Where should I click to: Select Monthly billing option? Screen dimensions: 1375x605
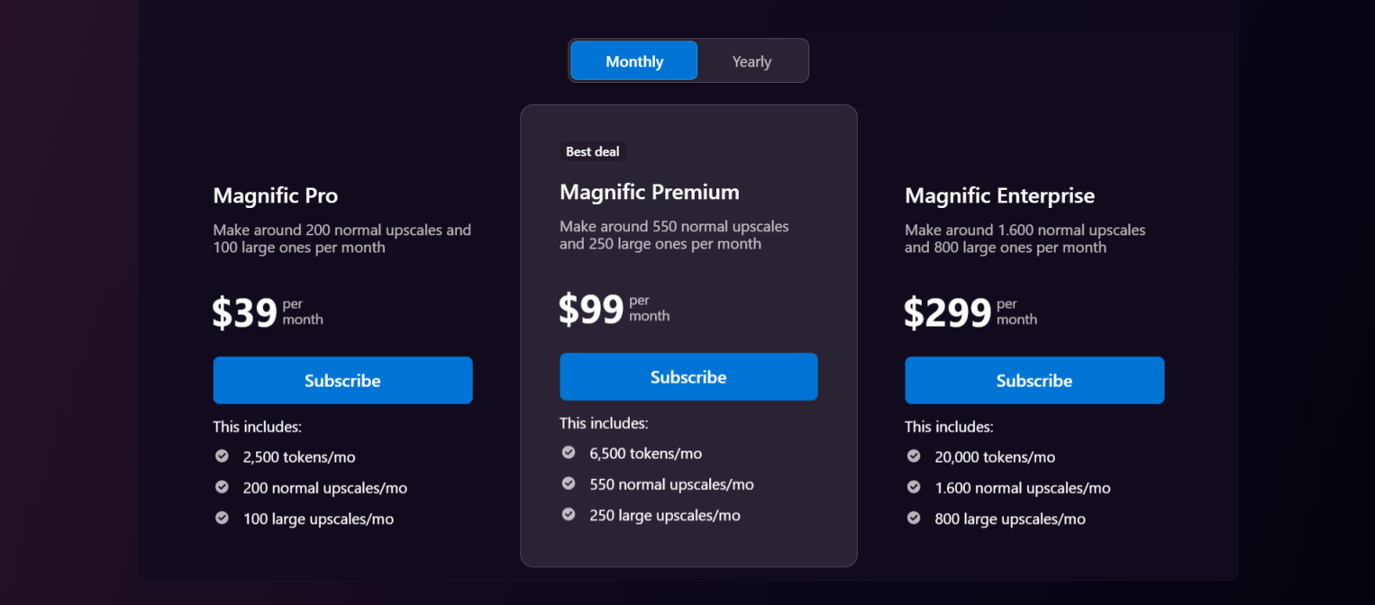tap(634, 61)
